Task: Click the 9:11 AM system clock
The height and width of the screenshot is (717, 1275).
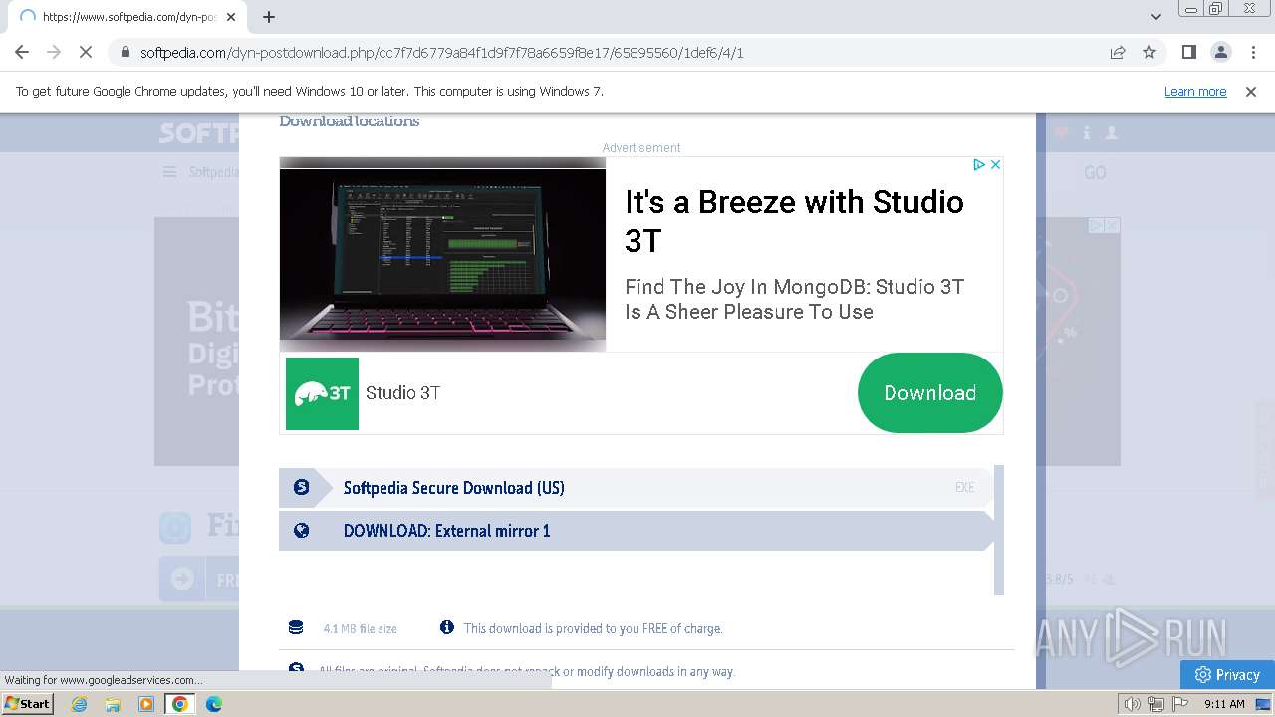Action: [1224, 704]
